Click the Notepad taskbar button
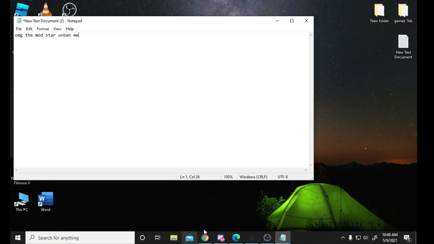 click(283, 238)
